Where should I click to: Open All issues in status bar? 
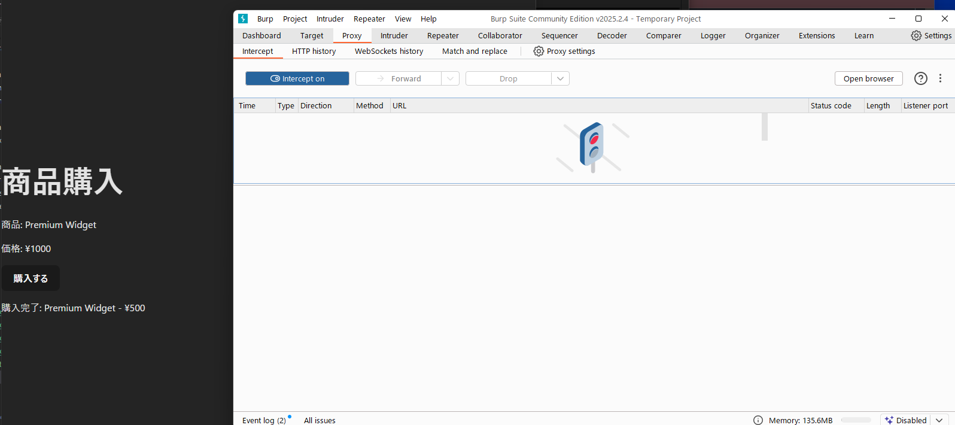pos(320,420)
